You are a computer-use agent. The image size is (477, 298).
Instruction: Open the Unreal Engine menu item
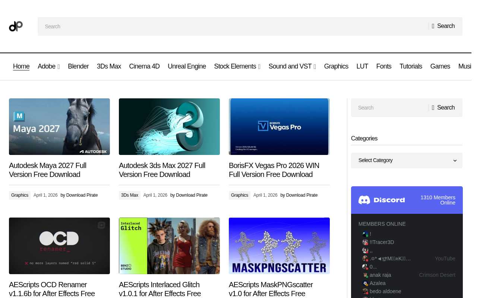coord(187,66)
